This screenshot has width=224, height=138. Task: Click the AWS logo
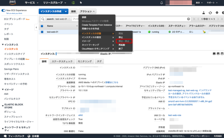(x=13, y=2)
